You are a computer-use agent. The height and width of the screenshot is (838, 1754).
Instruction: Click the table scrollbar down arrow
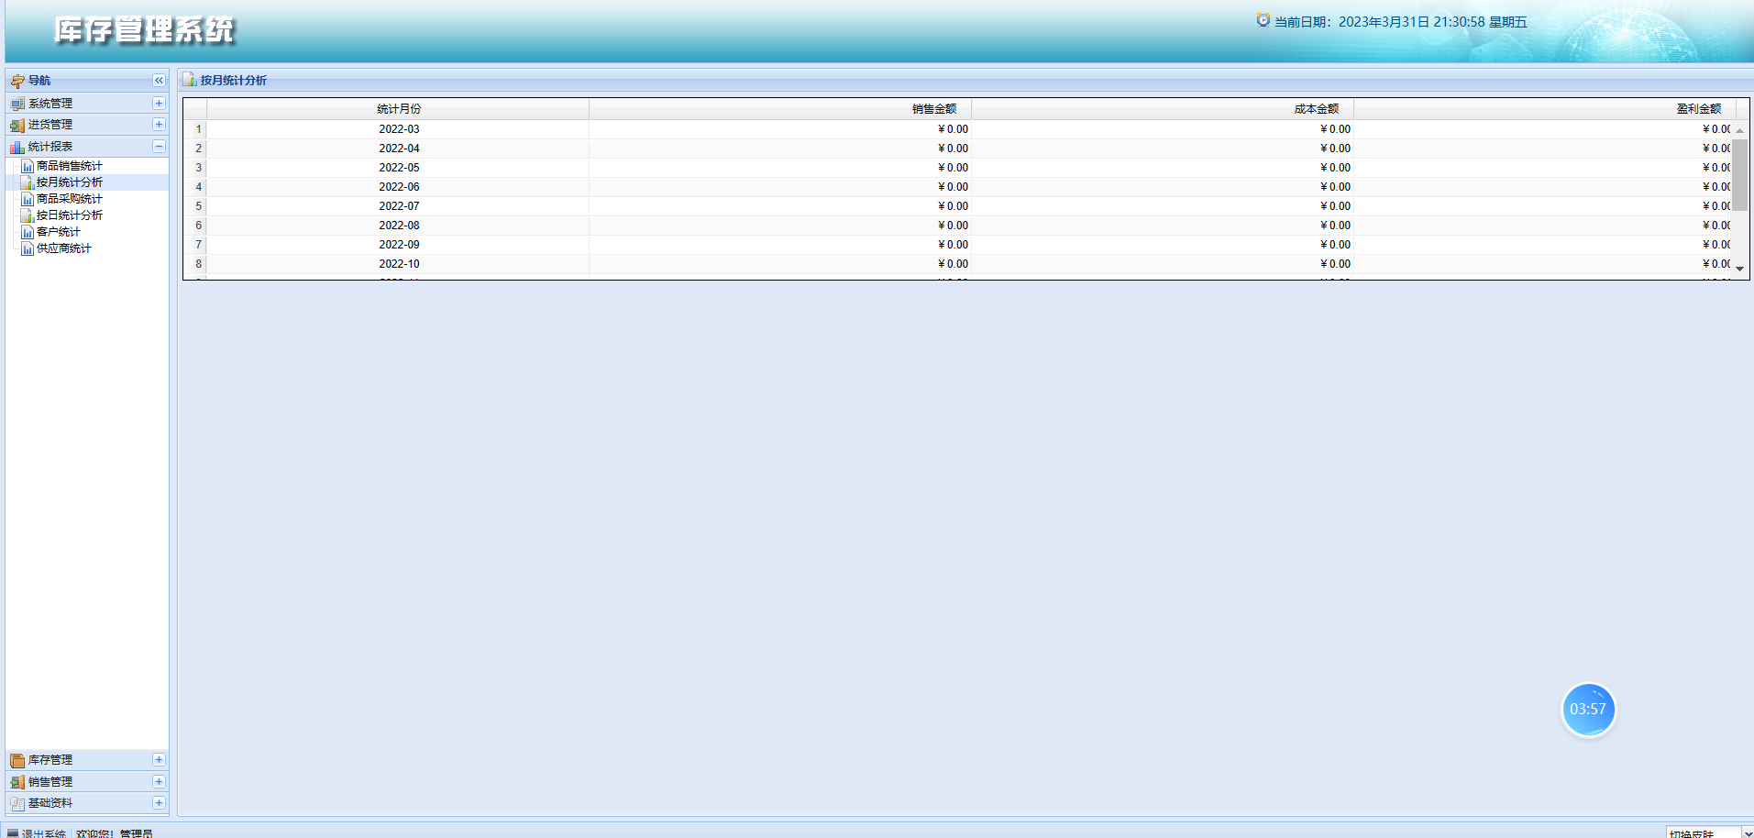click(x=1739, y=269)
